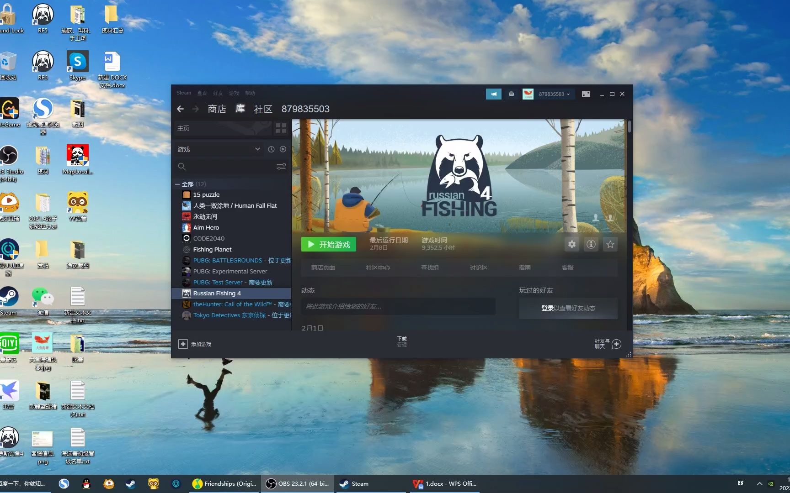The width and height of the screenshot is (790, 493).
Task: Select PUBG: BATTLEGROUNDS in the library
Action: point(232,260)
